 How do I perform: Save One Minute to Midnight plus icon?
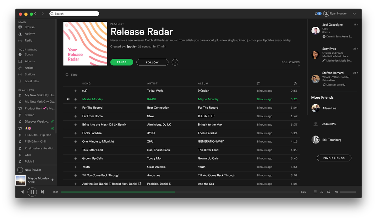(75, 142)
